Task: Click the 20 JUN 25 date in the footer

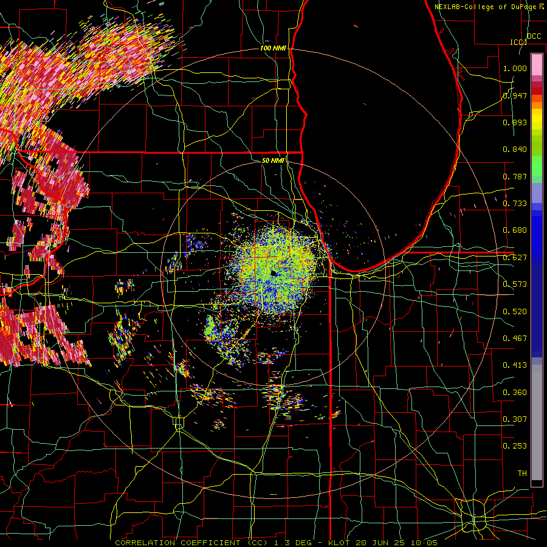Action: (x=380, y=543)
